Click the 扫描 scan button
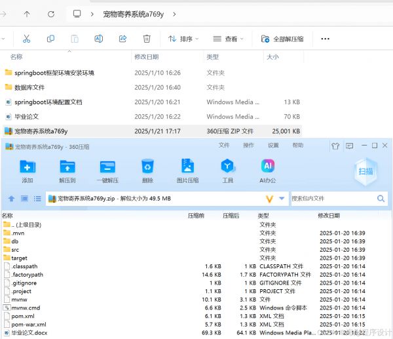 (365, 171)
